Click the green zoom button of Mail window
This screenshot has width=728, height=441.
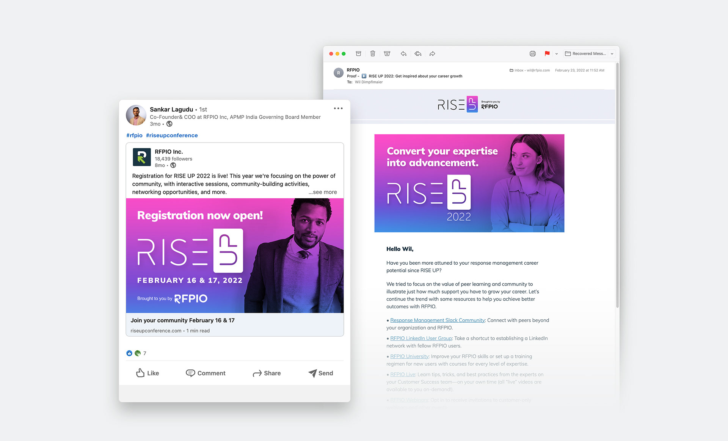344,54
